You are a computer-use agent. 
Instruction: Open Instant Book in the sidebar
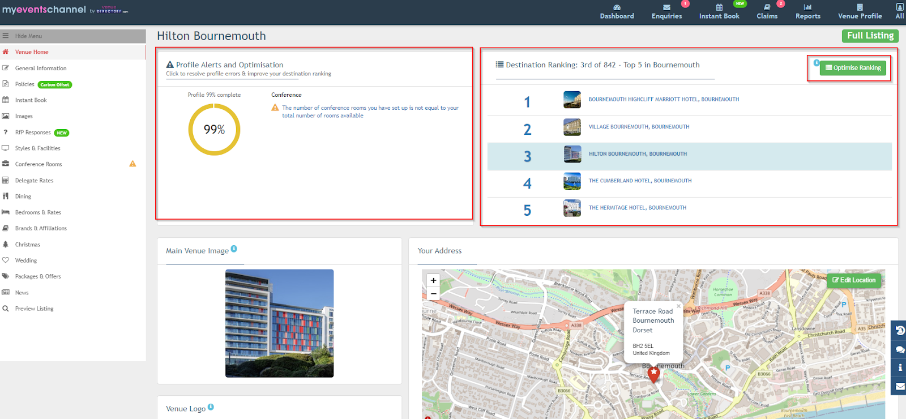tap(31, 100)
